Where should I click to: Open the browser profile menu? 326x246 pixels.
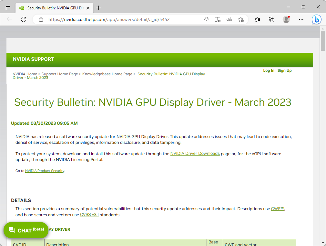point(286,19)
